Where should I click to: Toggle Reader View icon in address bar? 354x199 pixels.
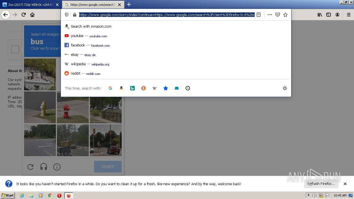259,15
